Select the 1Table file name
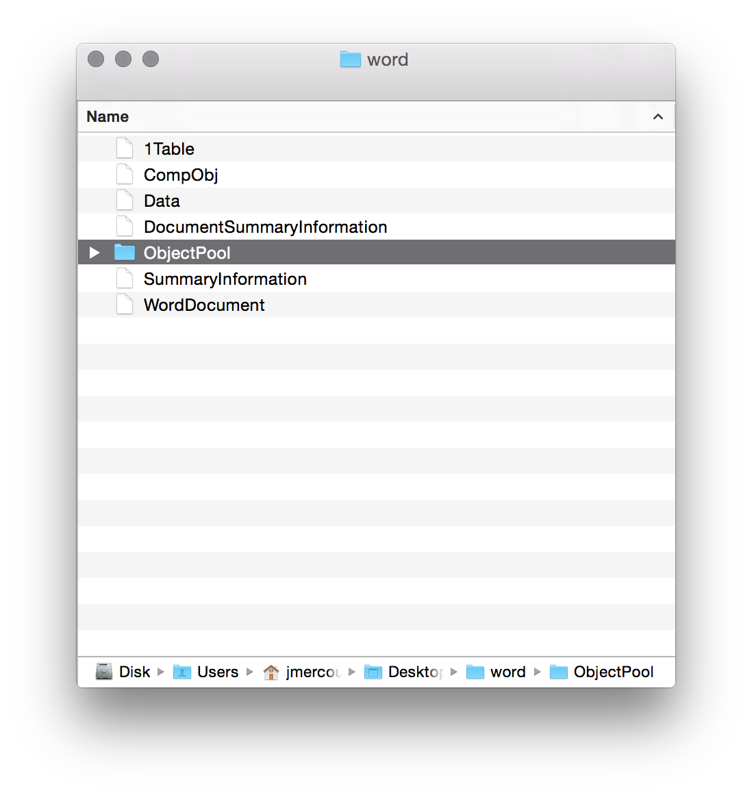This screenshot has width=752, height=797. (x=168, y=149)
